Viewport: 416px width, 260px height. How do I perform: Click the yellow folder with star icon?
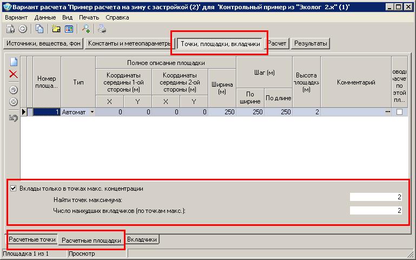tap(56, 29)
